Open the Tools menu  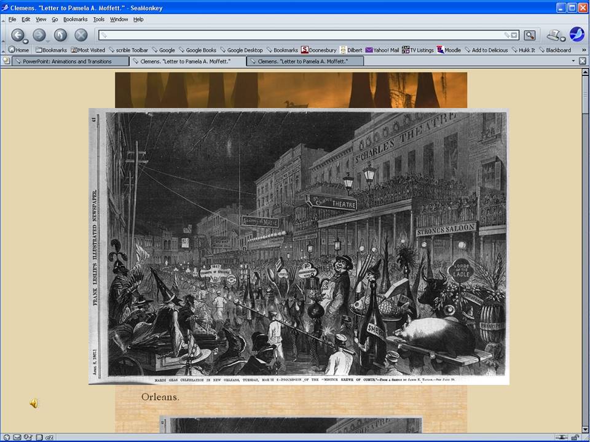tap(98, 19)
